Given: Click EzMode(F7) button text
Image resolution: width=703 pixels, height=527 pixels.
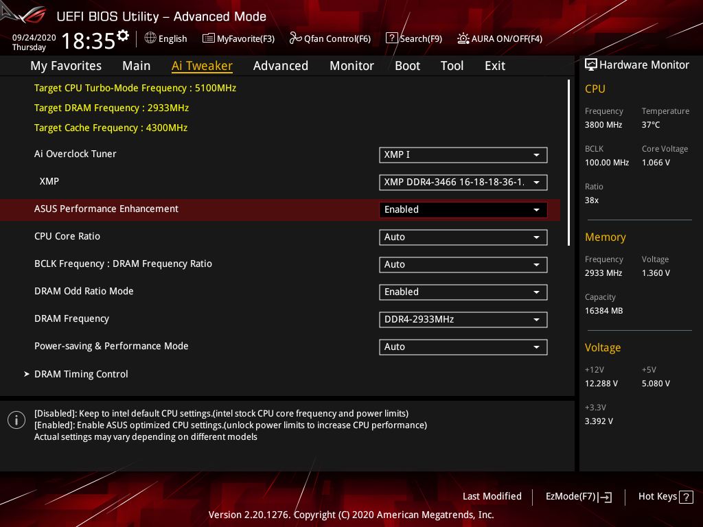Looking at the screenshot, I should point(571,496).
